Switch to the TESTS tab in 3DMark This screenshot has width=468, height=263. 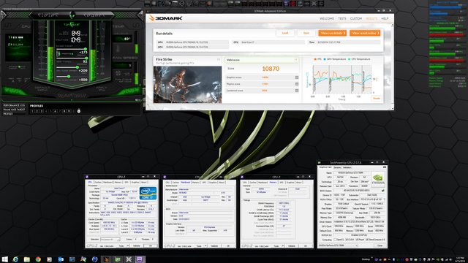(x=342, y=18)
